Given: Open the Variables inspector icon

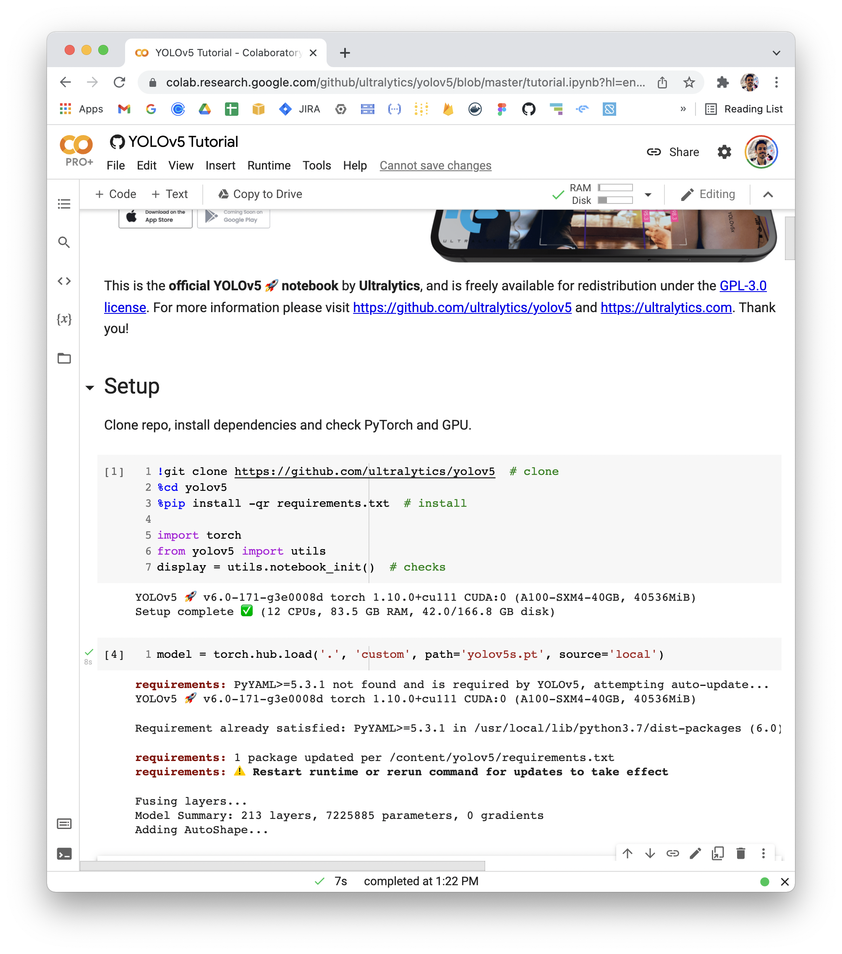Looking at the screenshot, I should click(64, 319).
